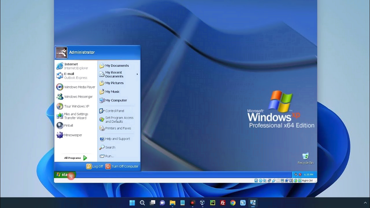Launch the Pinball game
This screenshot has height=208, width=370.
(x=76, y=125)
